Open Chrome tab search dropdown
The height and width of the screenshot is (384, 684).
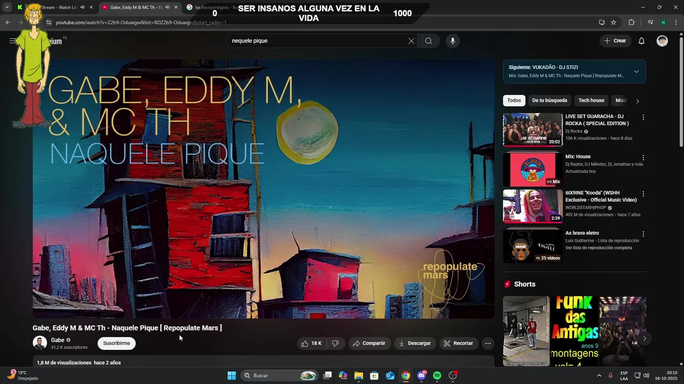coord(7,7)
